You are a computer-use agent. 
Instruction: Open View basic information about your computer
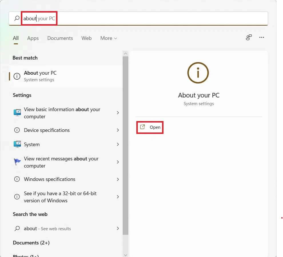65,113
